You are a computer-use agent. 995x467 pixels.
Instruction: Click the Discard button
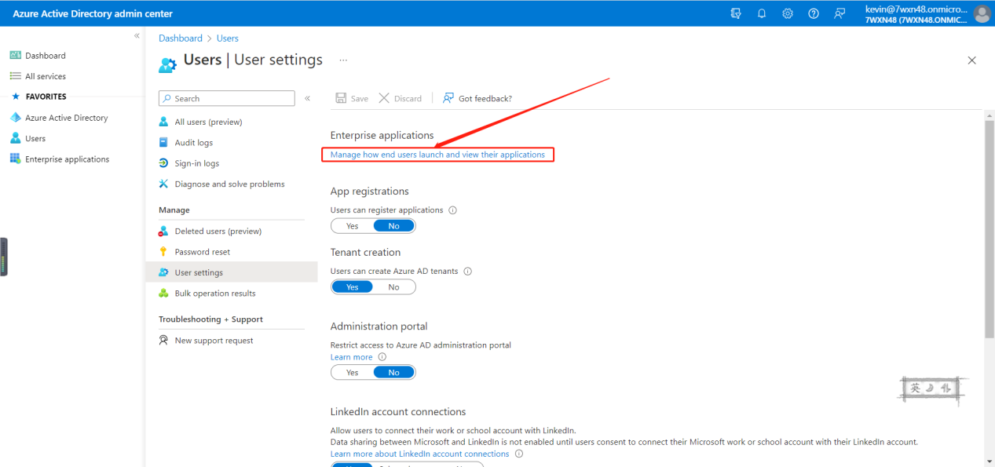401,98
